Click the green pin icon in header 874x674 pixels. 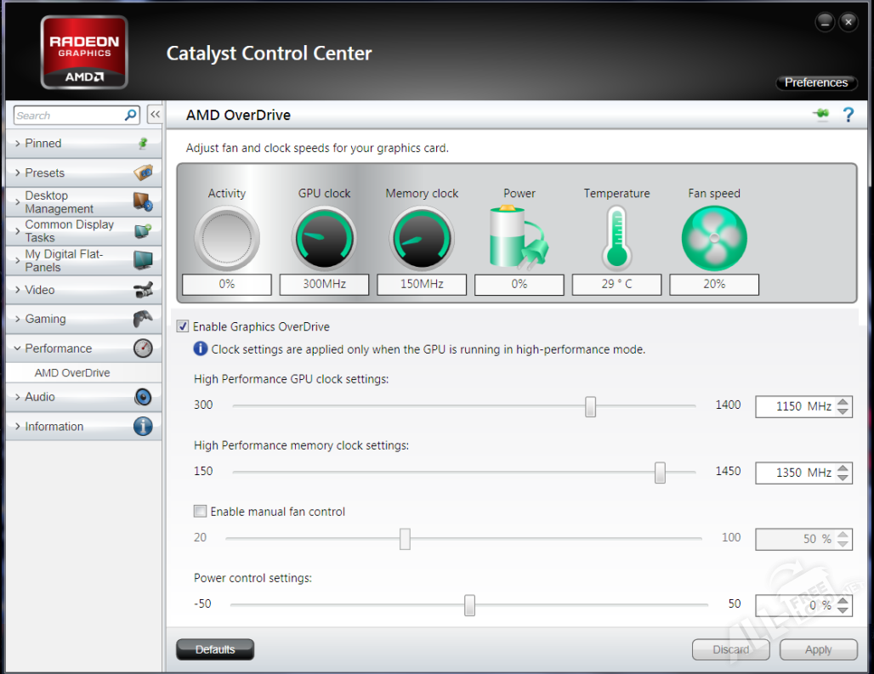820,115
